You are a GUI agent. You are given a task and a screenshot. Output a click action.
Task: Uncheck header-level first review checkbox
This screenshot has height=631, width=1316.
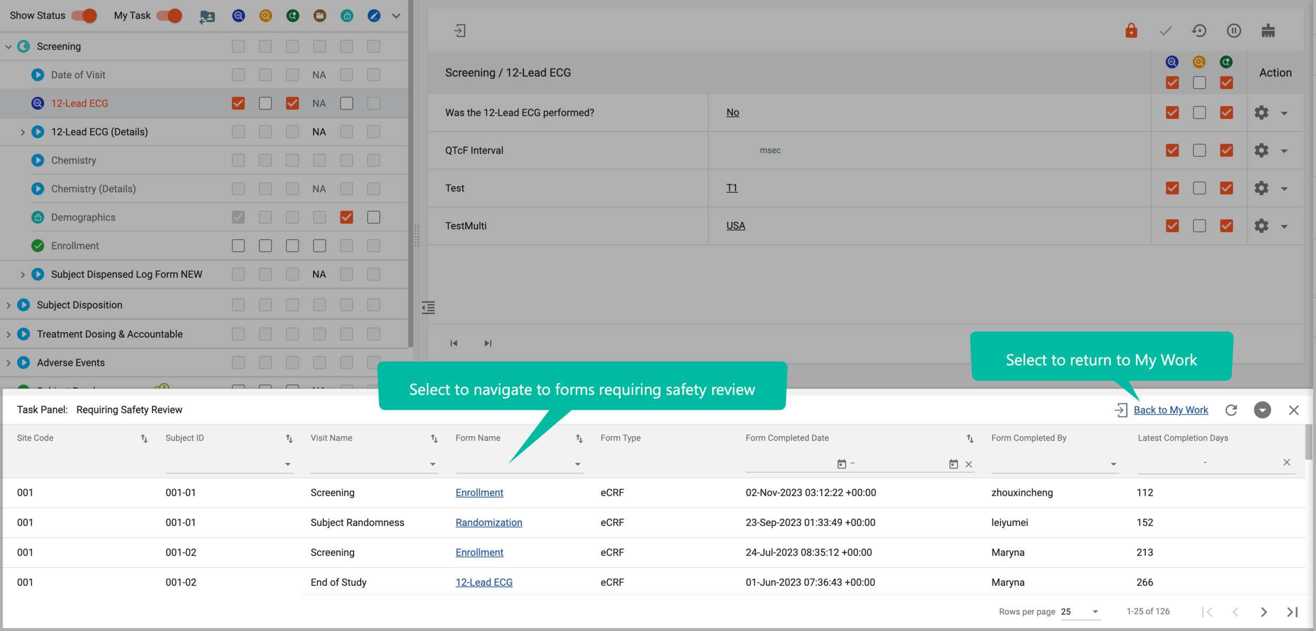coord(1172,83)
